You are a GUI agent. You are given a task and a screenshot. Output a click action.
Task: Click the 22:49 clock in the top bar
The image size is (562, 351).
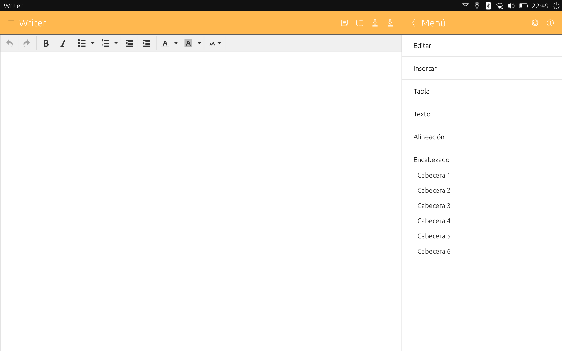click(540, 6)
